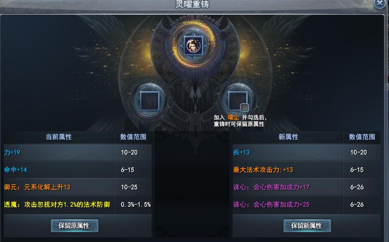Image resolution: width=389 pixels, height=242 pixels.
Task: Click the 0.3%-1.5% range value cell
Action: point(133,204)
